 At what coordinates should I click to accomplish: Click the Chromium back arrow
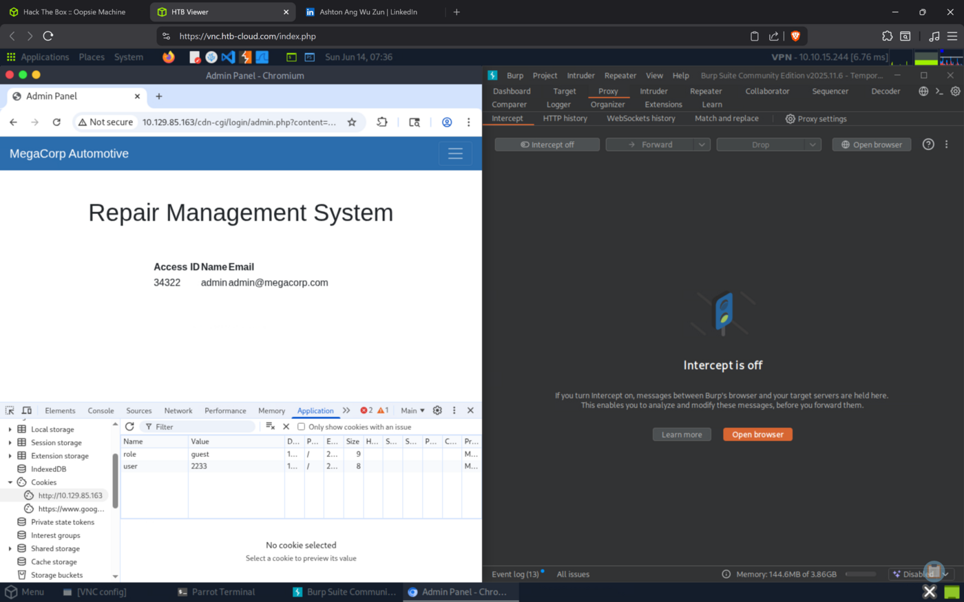click(x=13, y=122)
